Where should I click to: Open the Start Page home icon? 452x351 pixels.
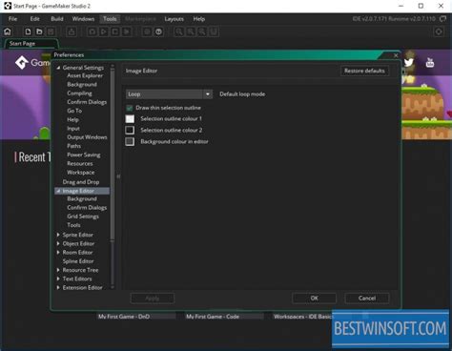[x=8, y=31]
